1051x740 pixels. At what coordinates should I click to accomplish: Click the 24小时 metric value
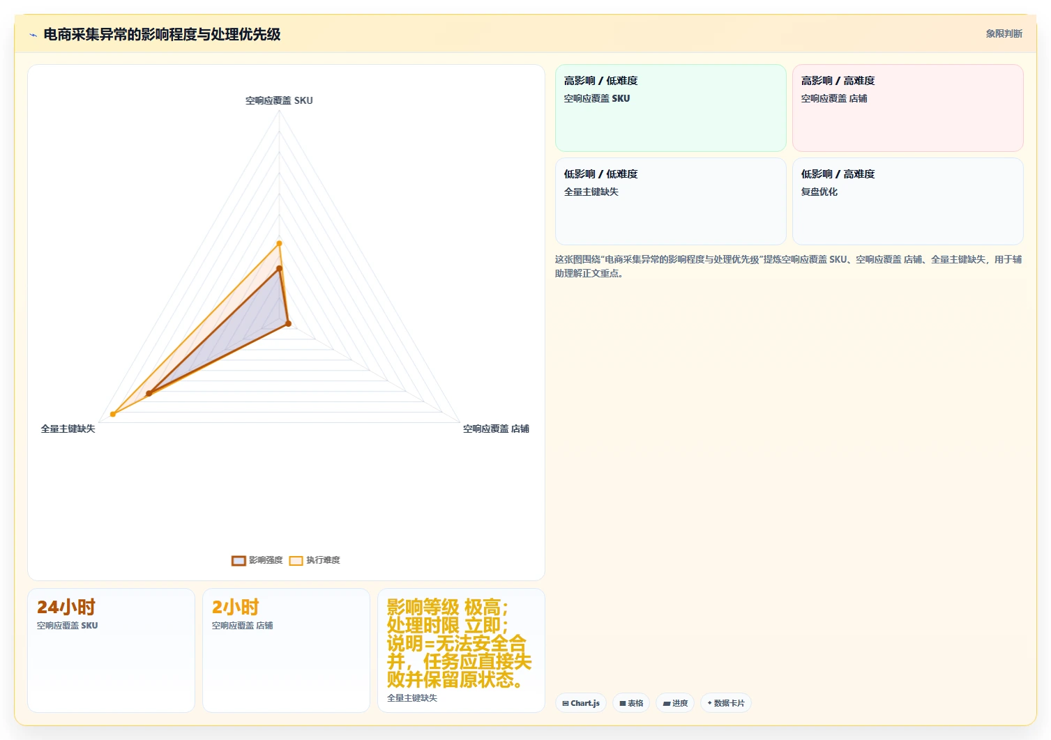(x=66, y=607)
